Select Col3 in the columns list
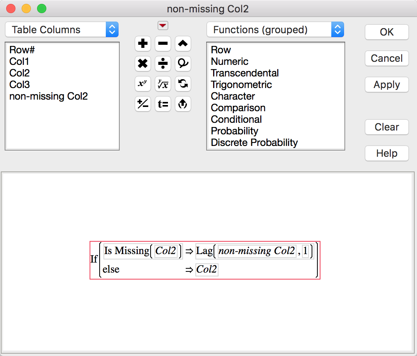The width and height of the screenshot is (417, 356). 20,85
